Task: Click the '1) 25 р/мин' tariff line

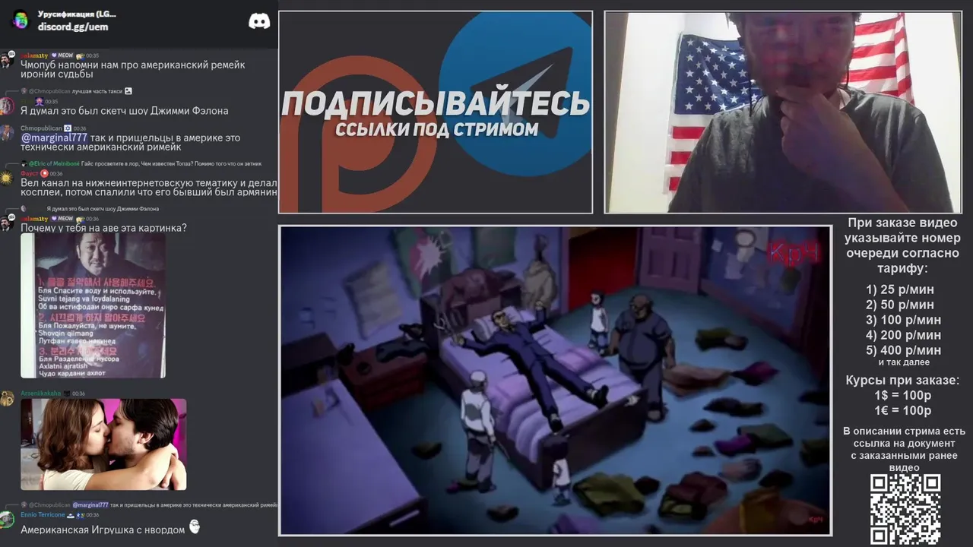Action: [x=900, y=289]
